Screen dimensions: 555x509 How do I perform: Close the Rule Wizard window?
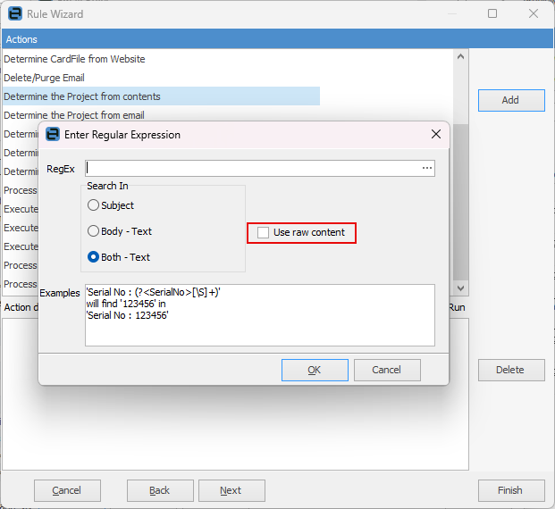coord(533,13)
